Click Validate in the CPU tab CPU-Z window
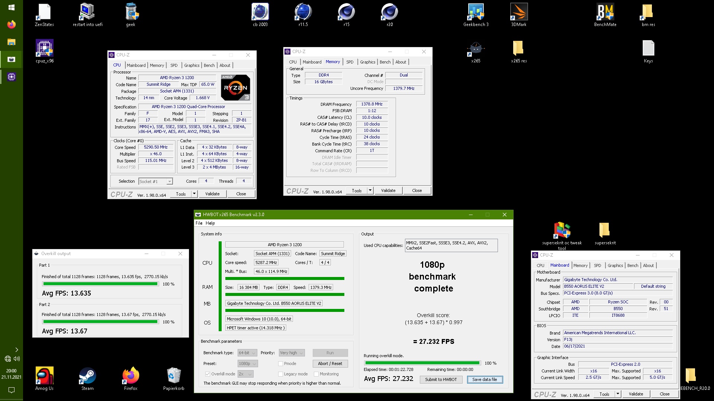This screenshot has width=714, height=401. click(x=212, y=194)
